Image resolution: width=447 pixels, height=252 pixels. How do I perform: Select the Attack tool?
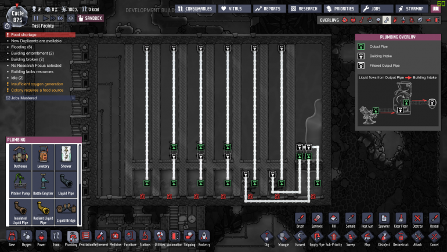click(417, 238)
